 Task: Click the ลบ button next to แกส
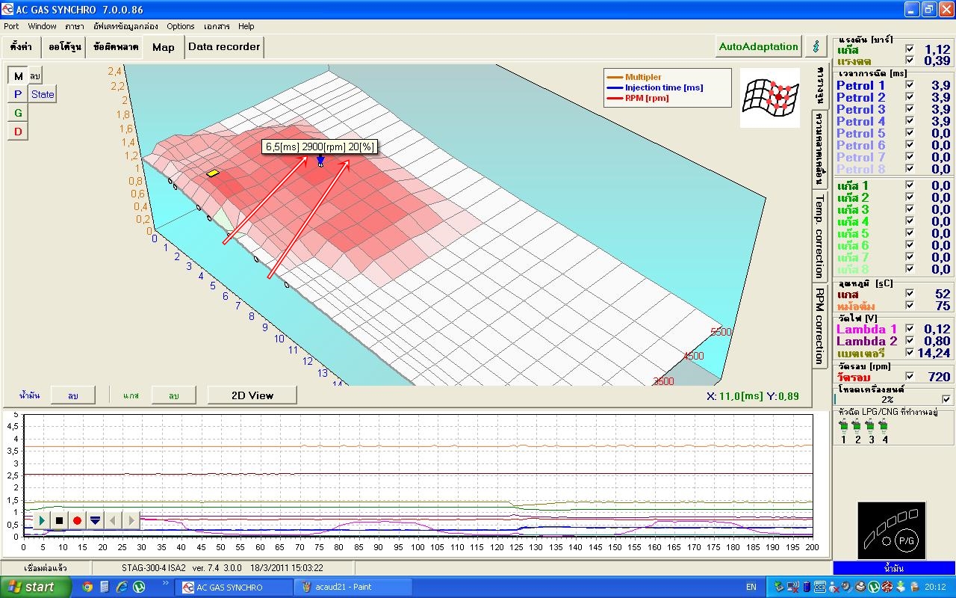[173, 395]
